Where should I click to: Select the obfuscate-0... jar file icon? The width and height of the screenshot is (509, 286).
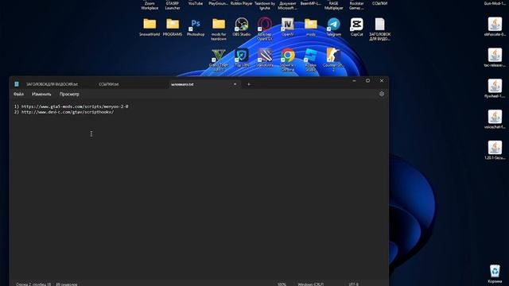click(x=495, y=26)
